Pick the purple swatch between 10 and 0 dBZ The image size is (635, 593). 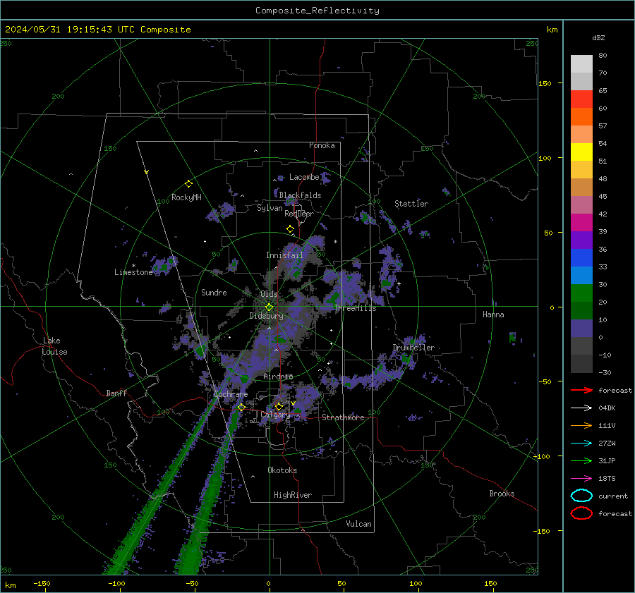coord(581,329)
